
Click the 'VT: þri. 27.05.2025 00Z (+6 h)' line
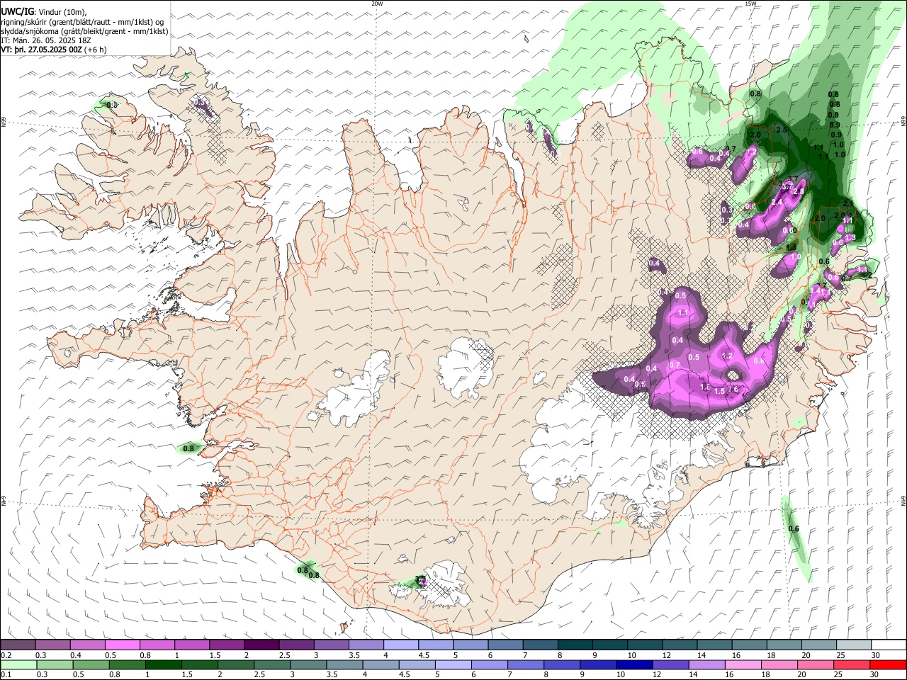(x=54, y=50)
